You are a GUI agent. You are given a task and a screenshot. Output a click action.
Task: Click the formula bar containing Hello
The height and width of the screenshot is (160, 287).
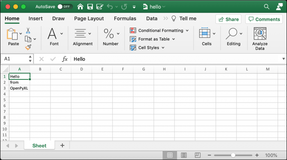coord(176,59)
